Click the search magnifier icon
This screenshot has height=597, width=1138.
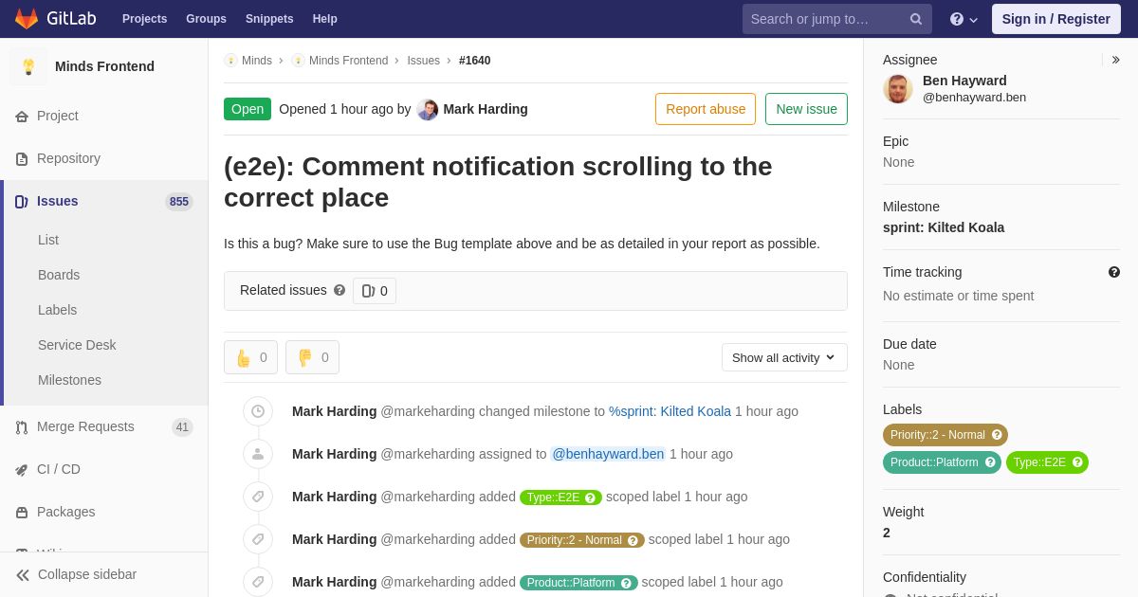(x=916, y=19)
